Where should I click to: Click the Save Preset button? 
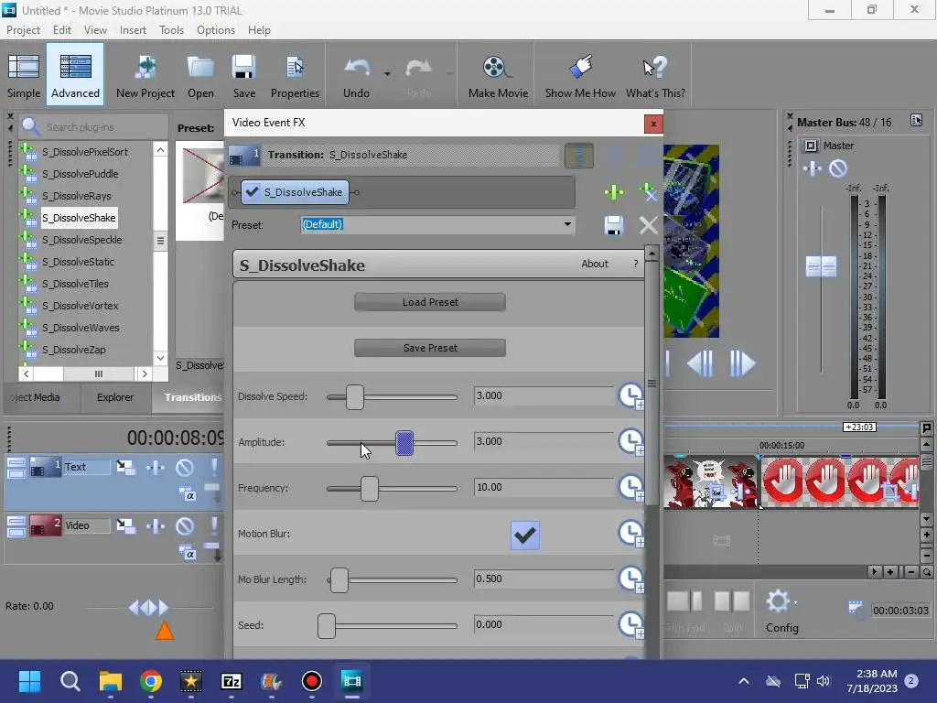pos(430,348)
